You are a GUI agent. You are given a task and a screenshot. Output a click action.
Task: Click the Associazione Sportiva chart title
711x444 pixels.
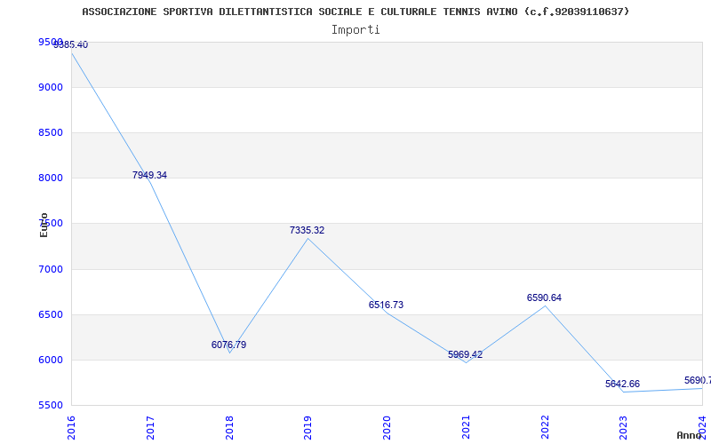click(355, 12)
